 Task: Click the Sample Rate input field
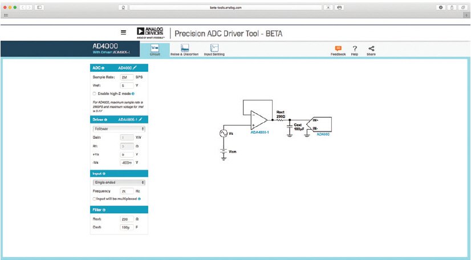click(127, 76)
